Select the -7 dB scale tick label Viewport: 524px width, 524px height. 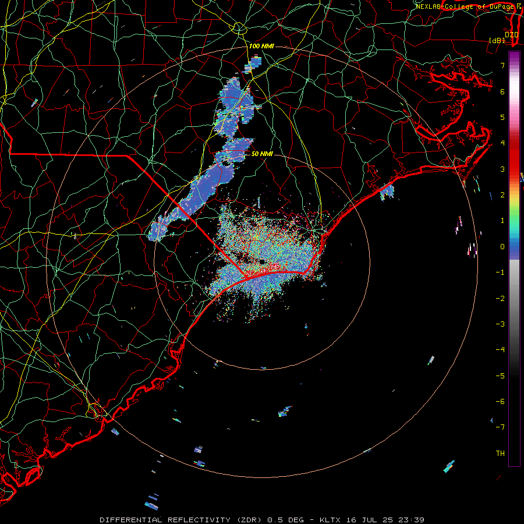[x=500, y=427]
